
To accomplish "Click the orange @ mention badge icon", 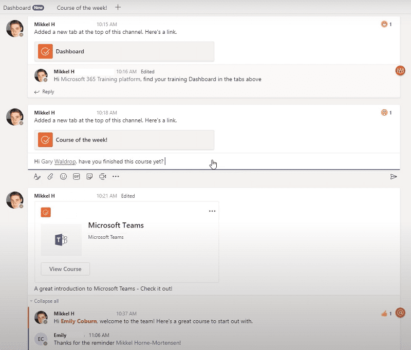I will (x=400, y=313).
